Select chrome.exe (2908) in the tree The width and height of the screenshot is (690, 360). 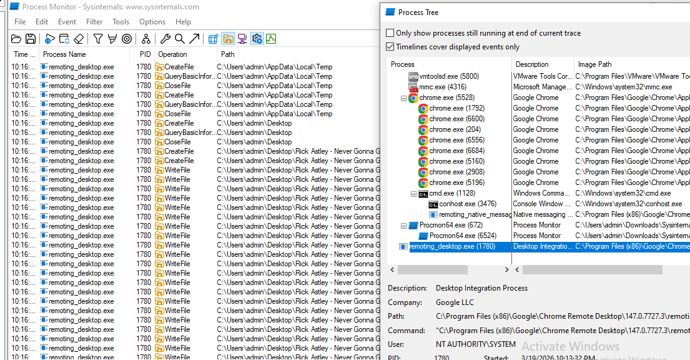point(456,172)
